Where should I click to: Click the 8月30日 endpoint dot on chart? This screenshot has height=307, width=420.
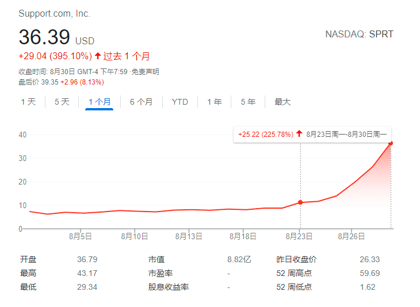(x=391, y=143)
